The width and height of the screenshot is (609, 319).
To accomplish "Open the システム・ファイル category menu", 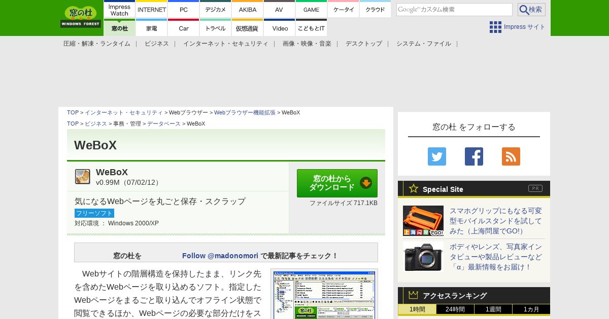I will point(424,44).
